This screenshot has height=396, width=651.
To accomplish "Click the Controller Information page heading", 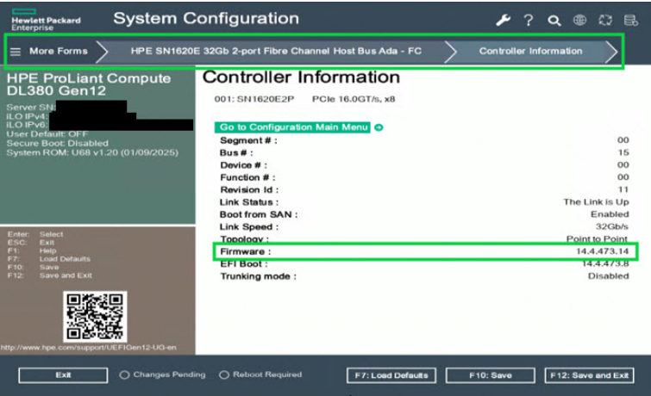I will [301, 77].
